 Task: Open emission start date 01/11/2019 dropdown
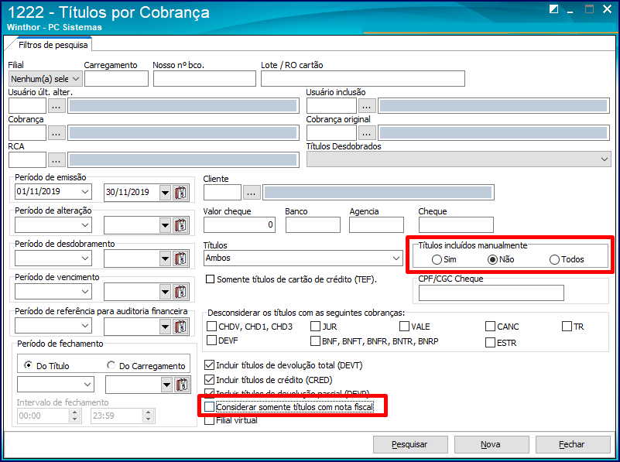[x=85, y=192]
